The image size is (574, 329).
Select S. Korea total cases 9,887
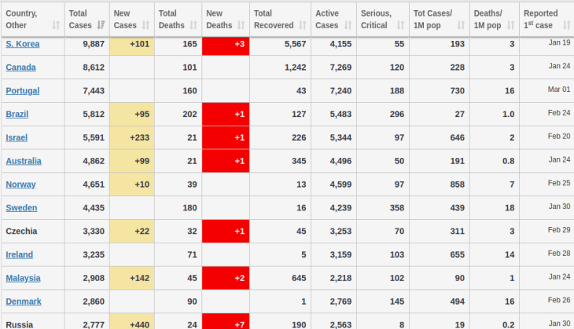94,44
